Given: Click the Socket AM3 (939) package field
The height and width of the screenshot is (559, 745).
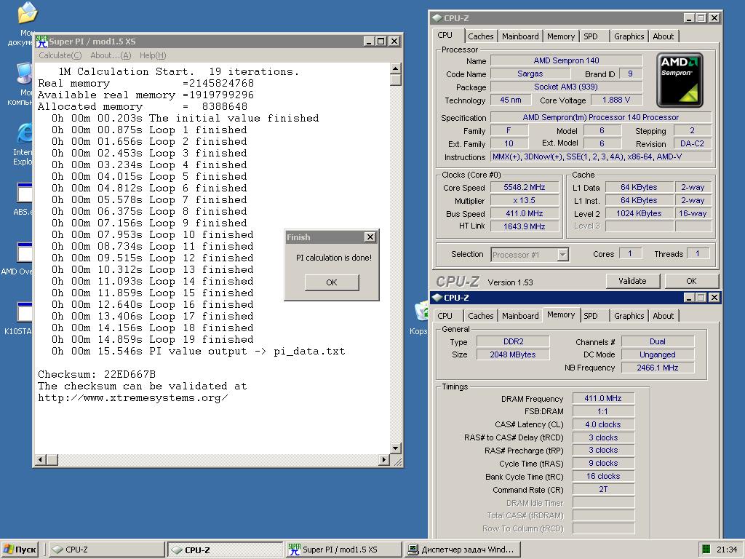Looking at the screenshot, I should (x=566, y=87).
